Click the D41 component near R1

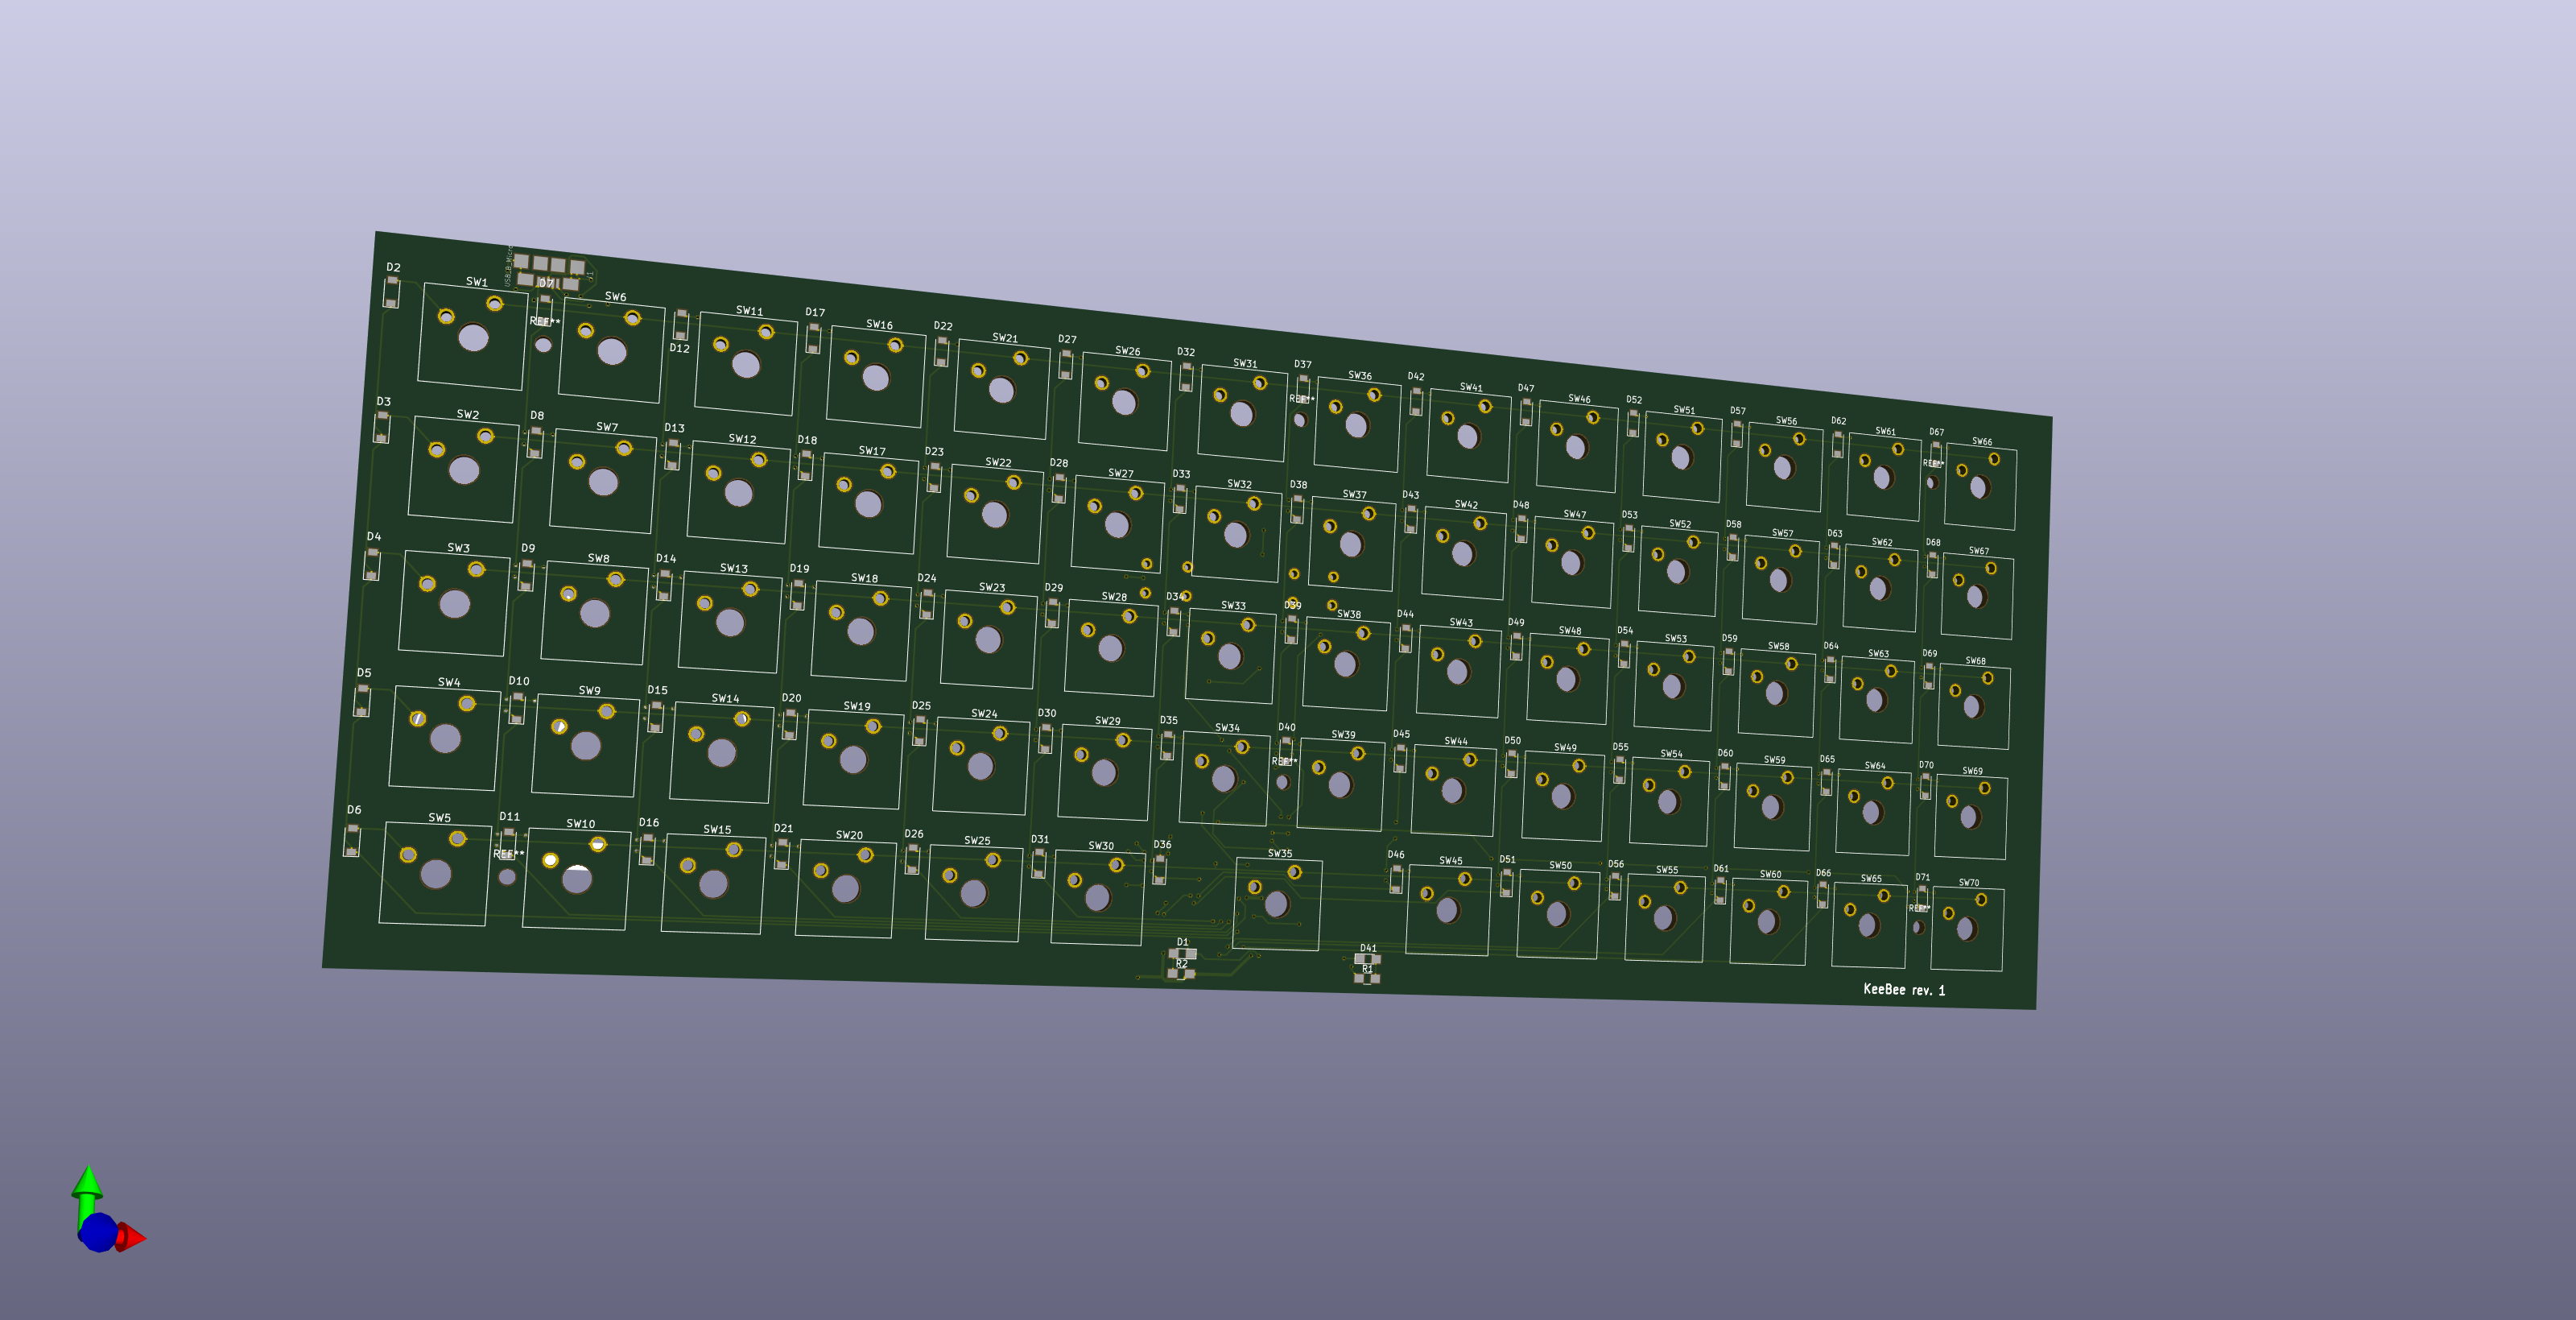click(x=1367, y=958)
